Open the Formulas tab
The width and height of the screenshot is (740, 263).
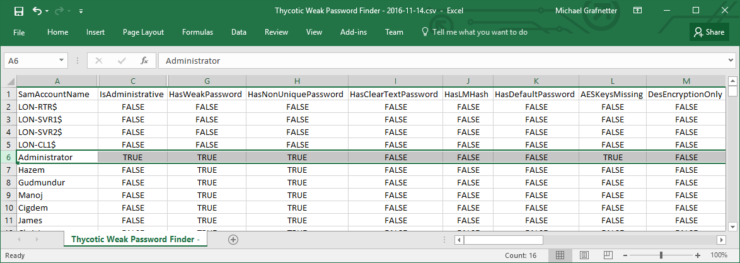(198, 32)
